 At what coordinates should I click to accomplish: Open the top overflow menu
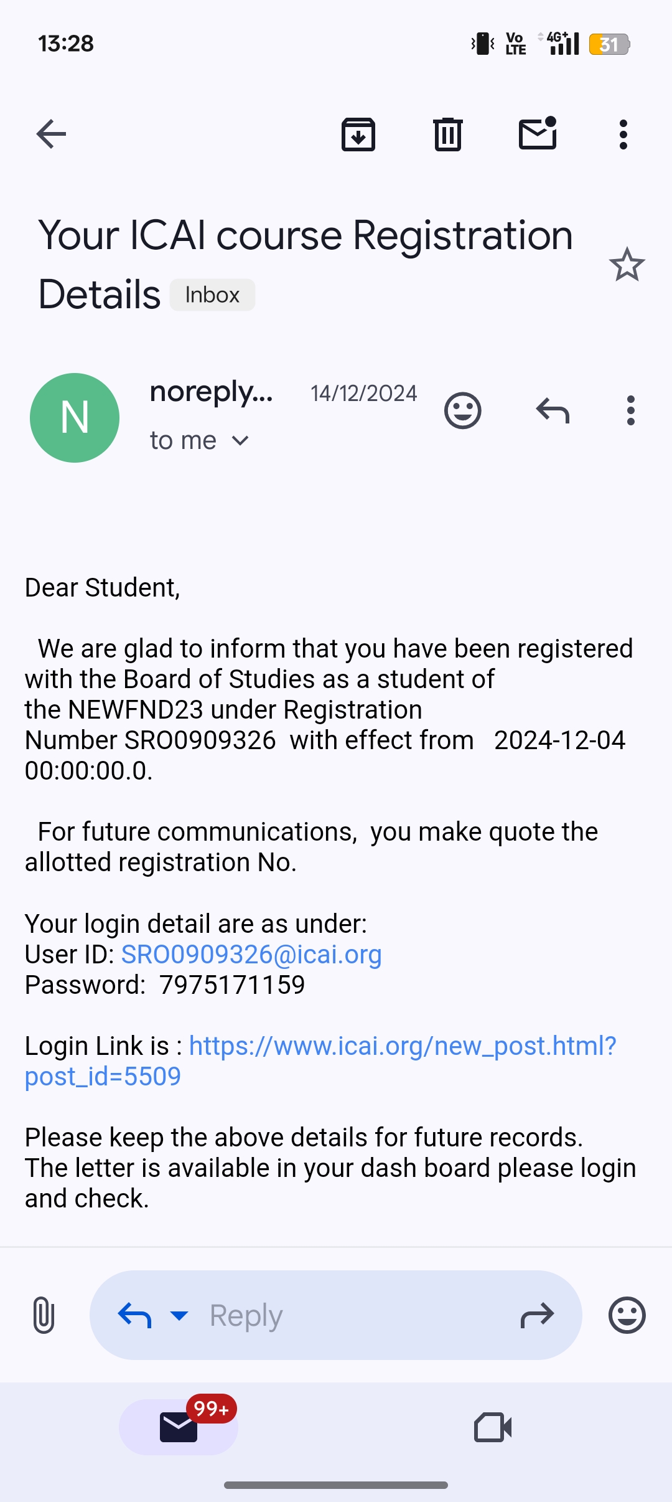(x=623, y=134)
